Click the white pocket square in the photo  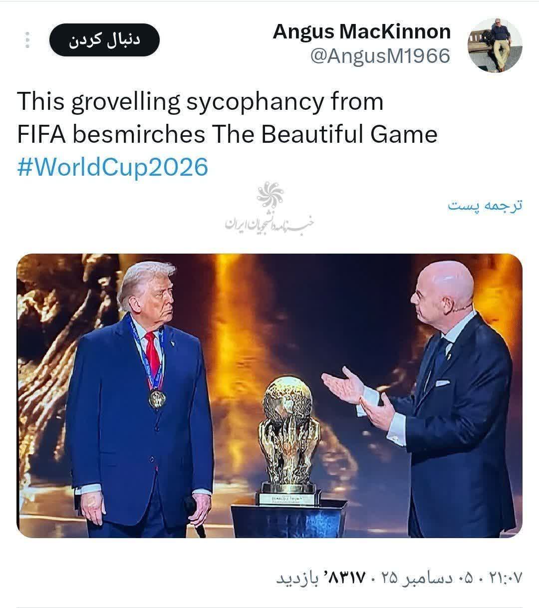(442, 383)
